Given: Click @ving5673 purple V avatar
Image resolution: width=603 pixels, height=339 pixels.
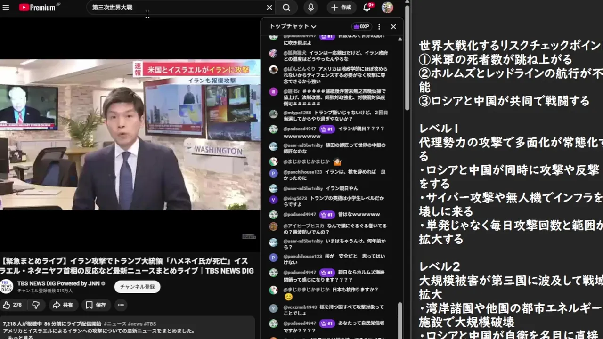Looking at the screenshot, I should tap(273, 199).
